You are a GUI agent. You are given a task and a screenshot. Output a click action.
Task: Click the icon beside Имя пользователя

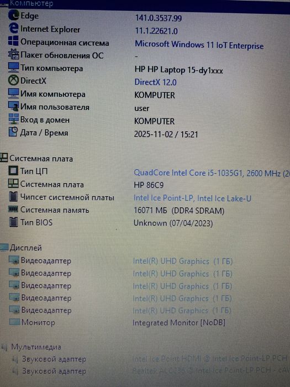13,106
